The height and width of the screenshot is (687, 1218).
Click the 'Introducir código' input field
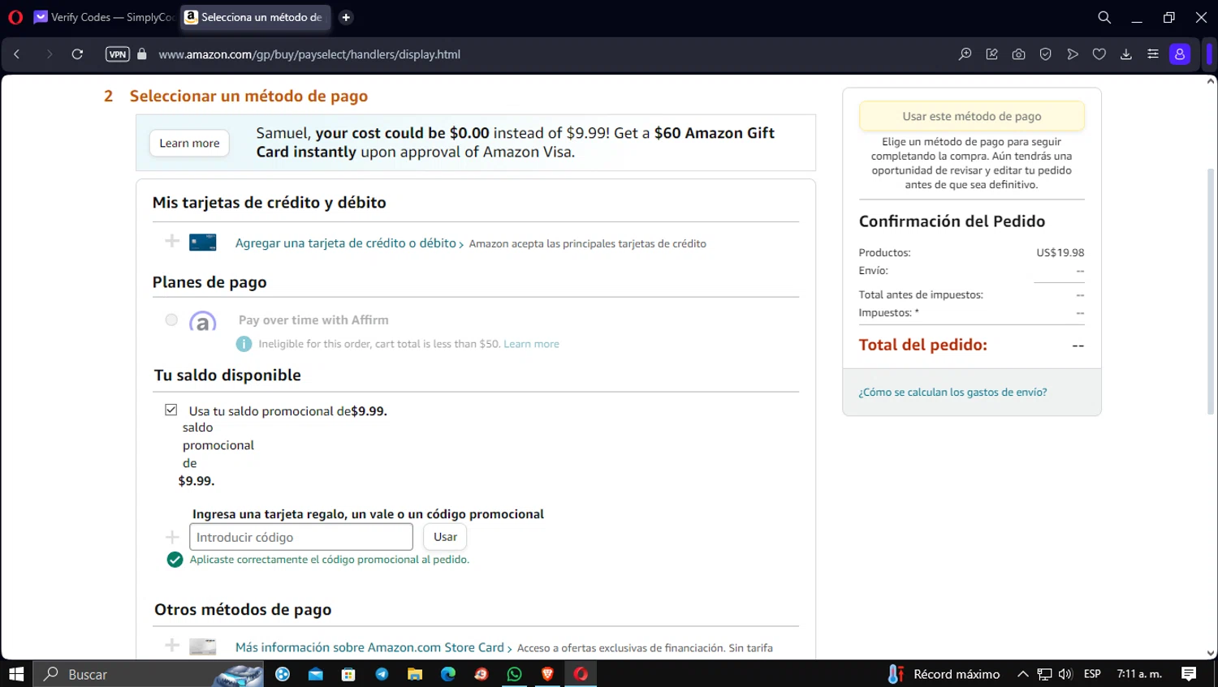(x=301, y=537)
